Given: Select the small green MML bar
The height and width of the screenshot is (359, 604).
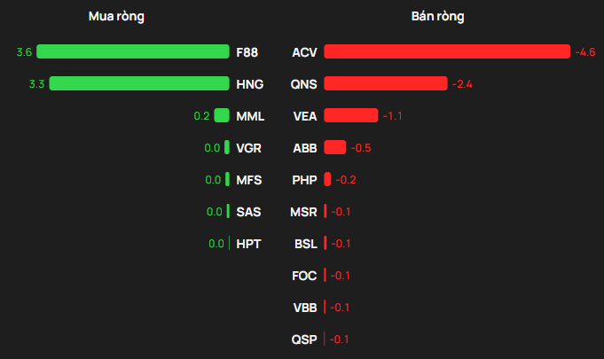Looking at the screenshot, I should [x=222, y=115].
